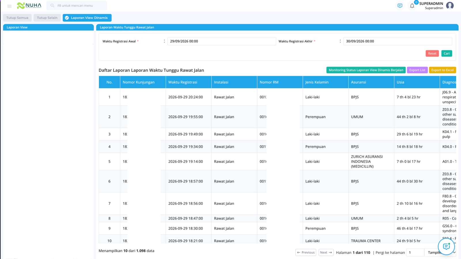Click the Pergi ke halaman page input
The height and width of the screenshot is (259, 461).
pos(415,252)
